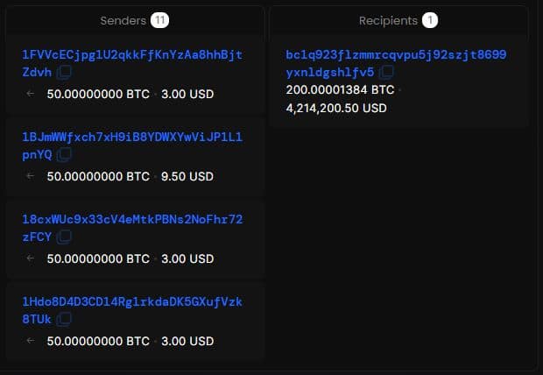
Task: Copy the 18cxWUc9x33c...zFCY address via icon
Action: pos(64,237)
